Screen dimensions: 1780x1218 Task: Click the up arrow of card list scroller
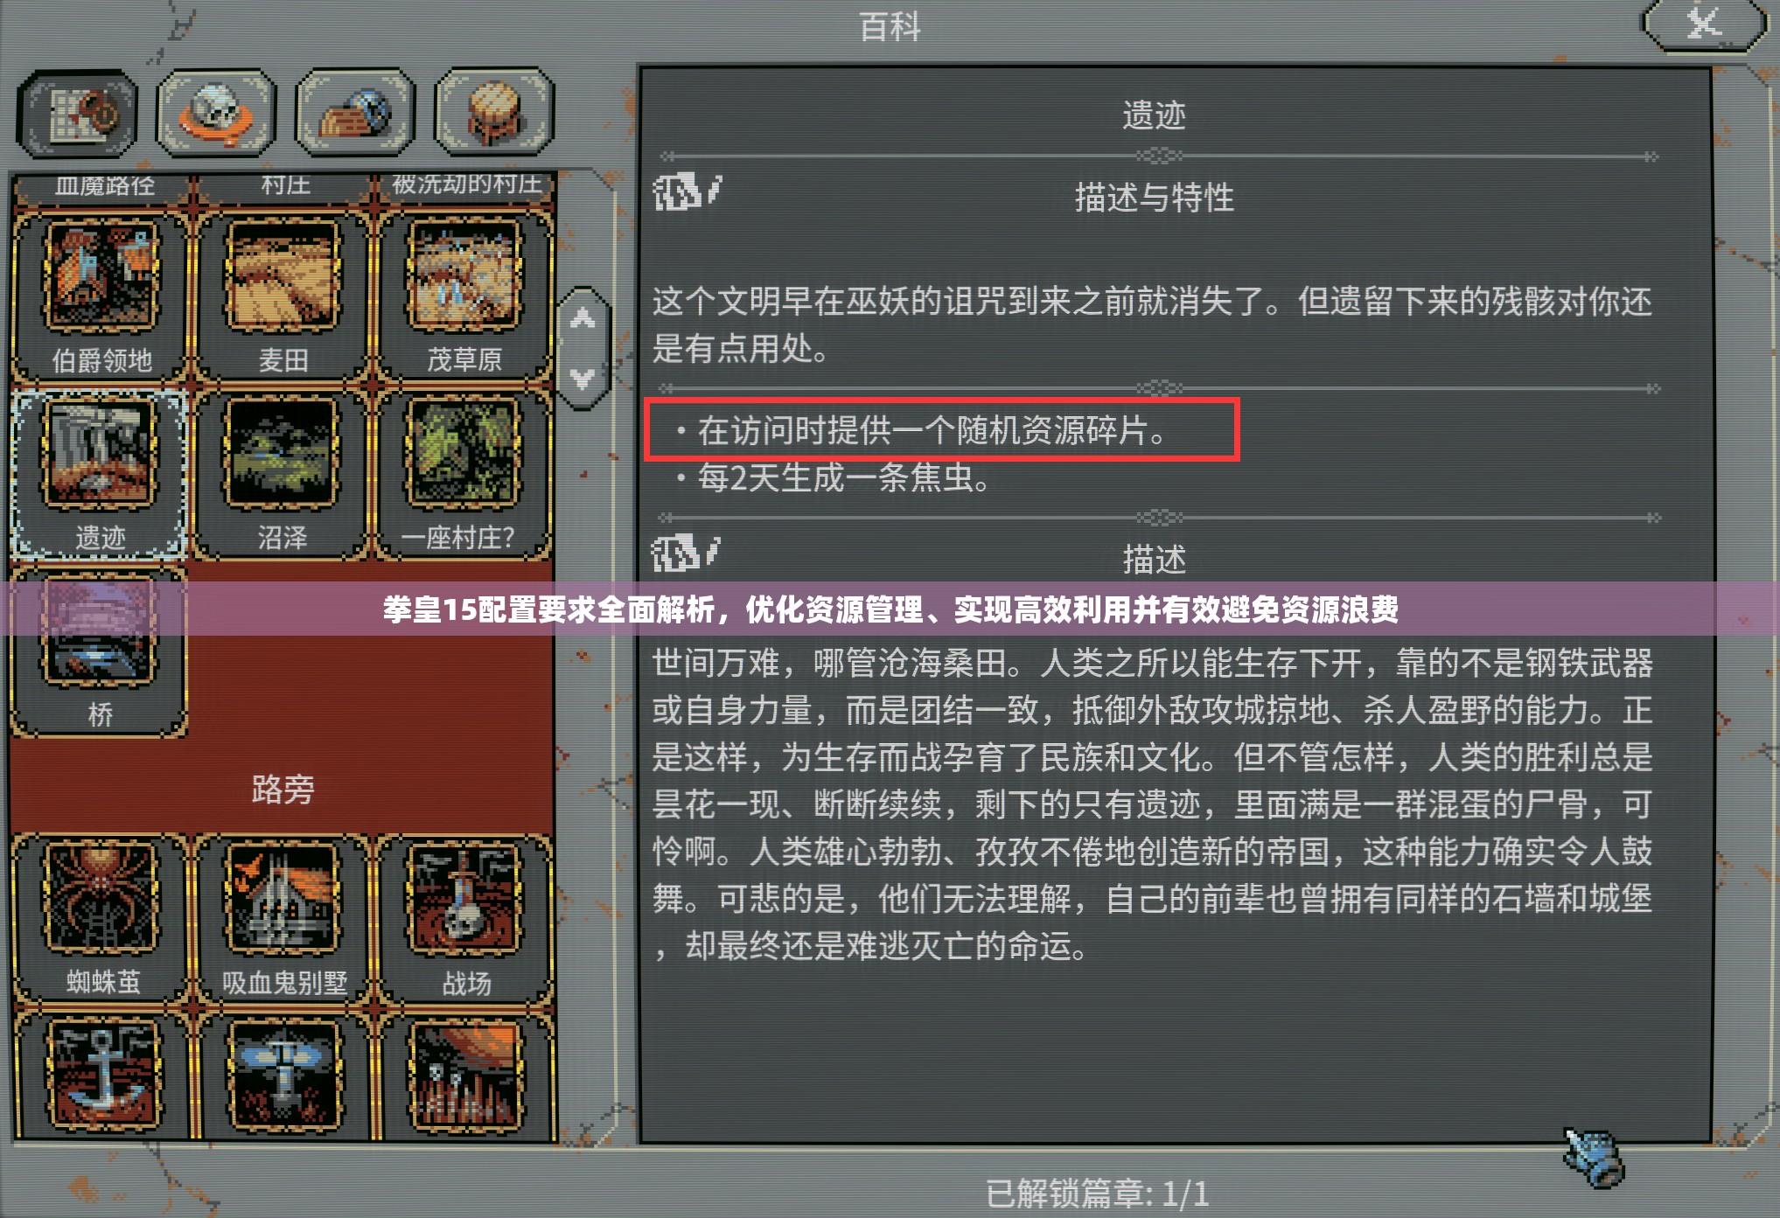[x=583, y=318]
